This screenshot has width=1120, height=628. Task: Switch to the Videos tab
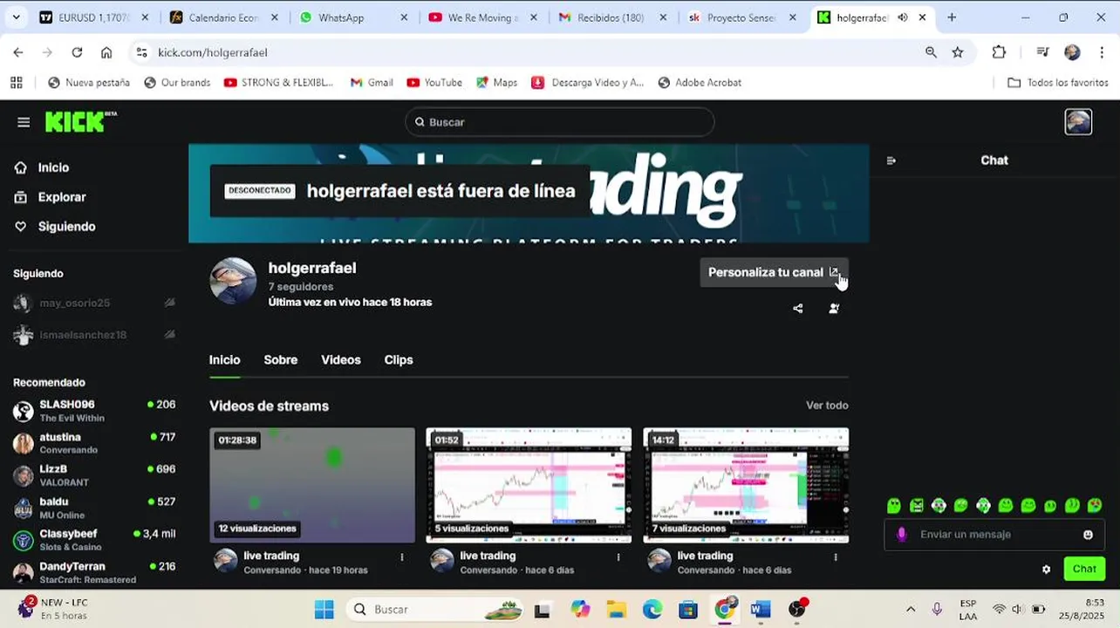(x=340, y=359)
